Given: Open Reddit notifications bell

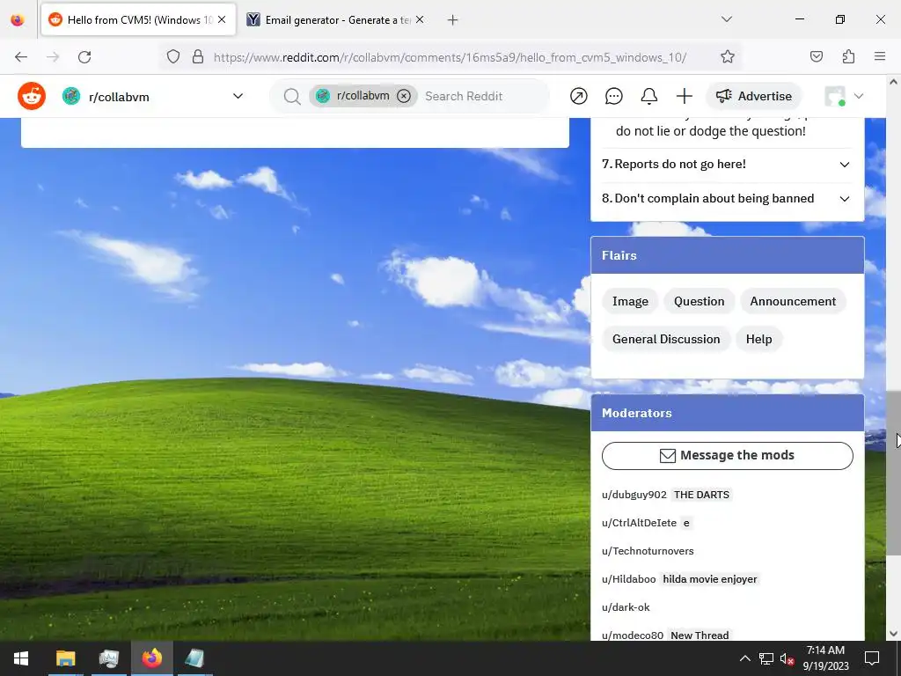Looking at the screenshot, I should pos(649,96).
